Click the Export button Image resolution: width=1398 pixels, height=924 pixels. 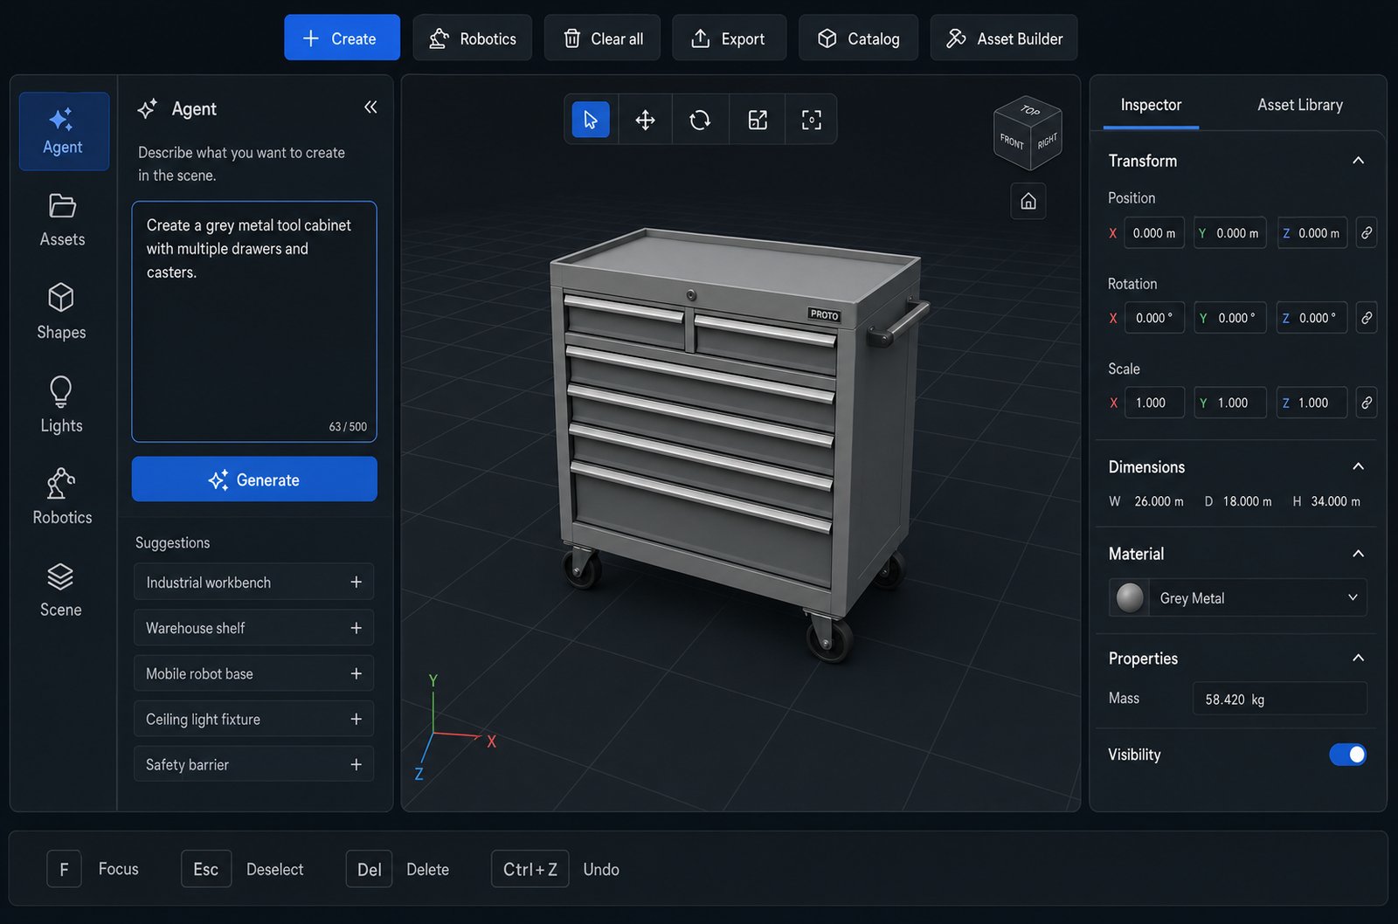[x=729, y=38]
